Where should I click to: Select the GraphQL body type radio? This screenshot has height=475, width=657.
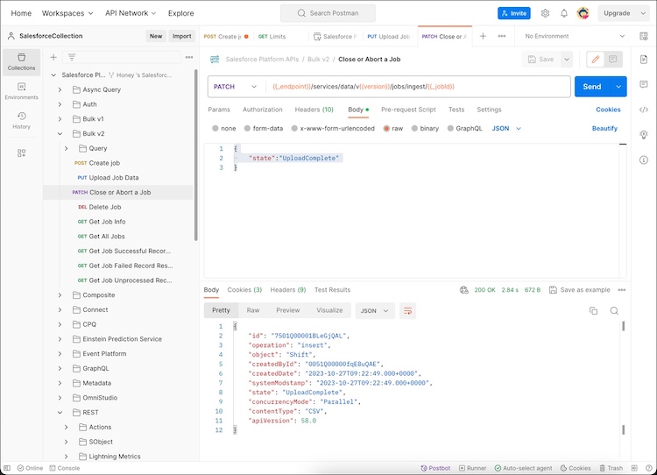pyautogui.click(x=450, y=128)
